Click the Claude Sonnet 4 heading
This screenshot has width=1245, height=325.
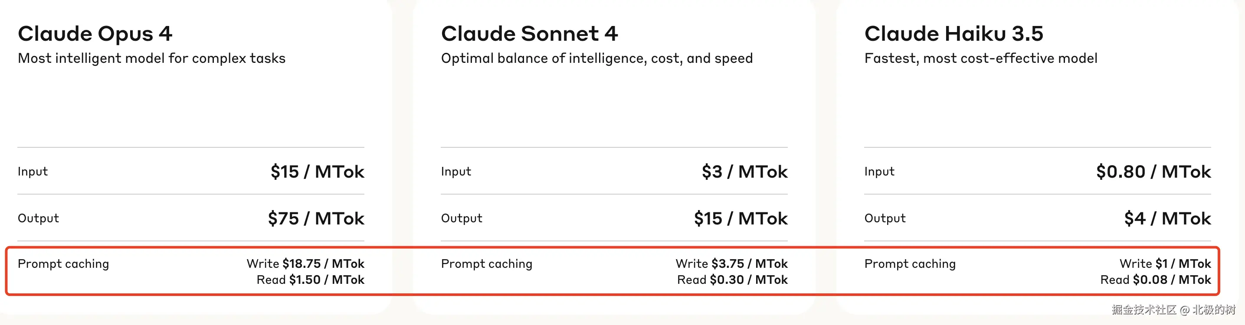(529, 34)
